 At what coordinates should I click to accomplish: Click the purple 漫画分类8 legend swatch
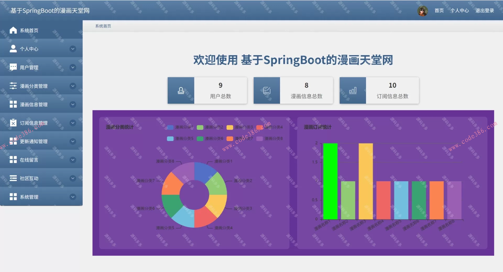pyautogui.click(x=259, y=138)
